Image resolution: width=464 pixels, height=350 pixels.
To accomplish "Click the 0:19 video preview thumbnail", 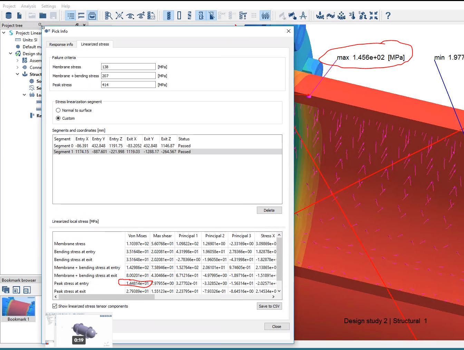I will (79, 330).
